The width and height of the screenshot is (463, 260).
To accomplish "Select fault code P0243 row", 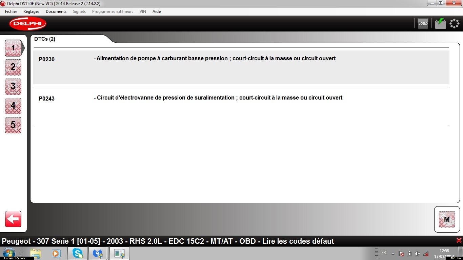I will point(241,106).
